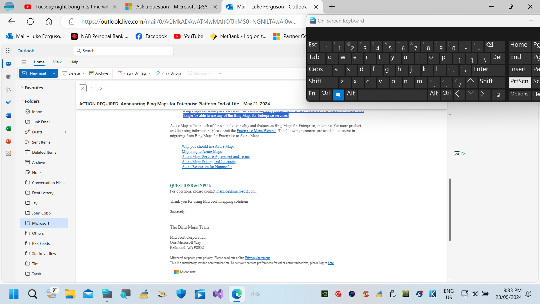Go to next message arrow

(x=101, y=88)
